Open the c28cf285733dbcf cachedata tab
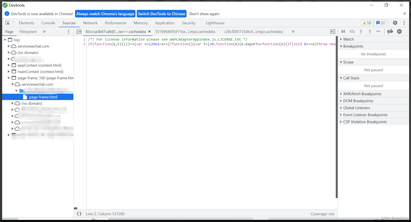411x222 pixels. point(253,32)
